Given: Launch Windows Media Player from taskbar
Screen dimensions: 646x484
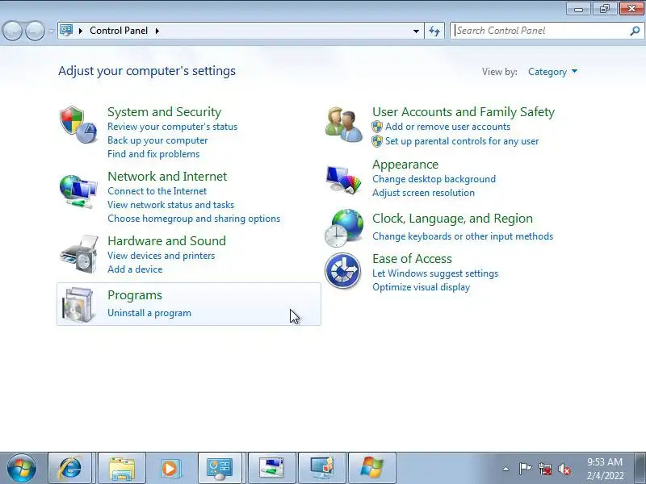Looking at the screenshot, I should pos(170,468).
